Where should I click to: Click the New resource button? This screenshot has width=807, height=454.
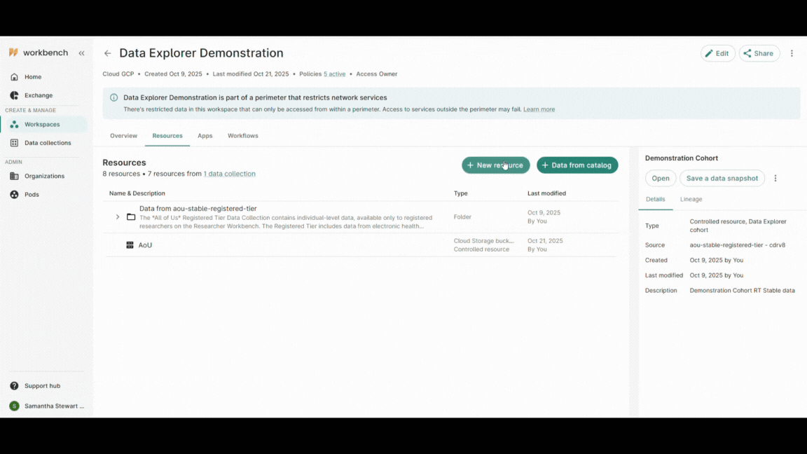496,165
